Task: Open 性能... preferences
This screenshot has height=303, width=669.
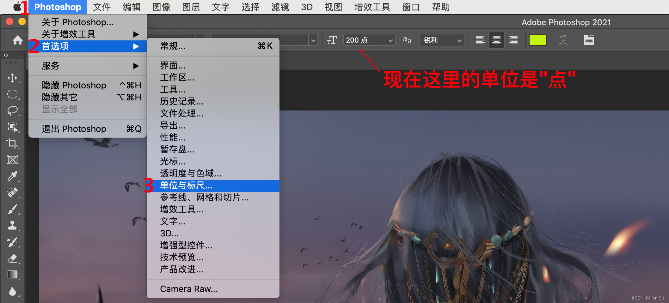Action: click(x=213, y=137)
